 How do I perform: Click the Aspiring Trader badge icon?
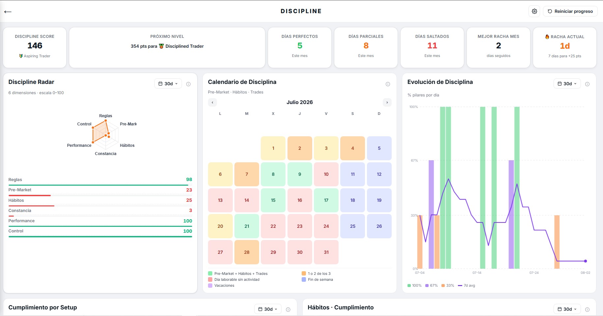(21, 56)
